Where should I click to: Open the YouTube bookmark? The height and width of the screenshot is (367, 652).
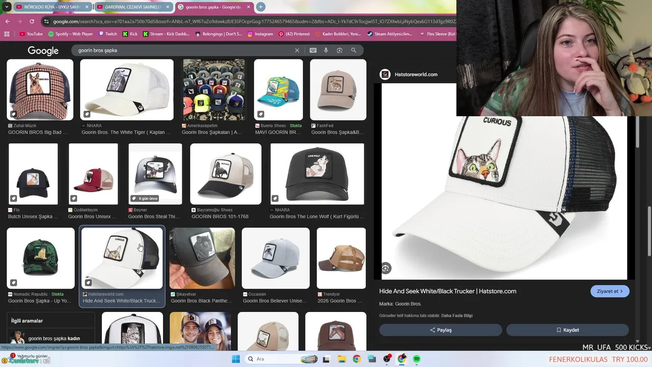coord(31,34)
